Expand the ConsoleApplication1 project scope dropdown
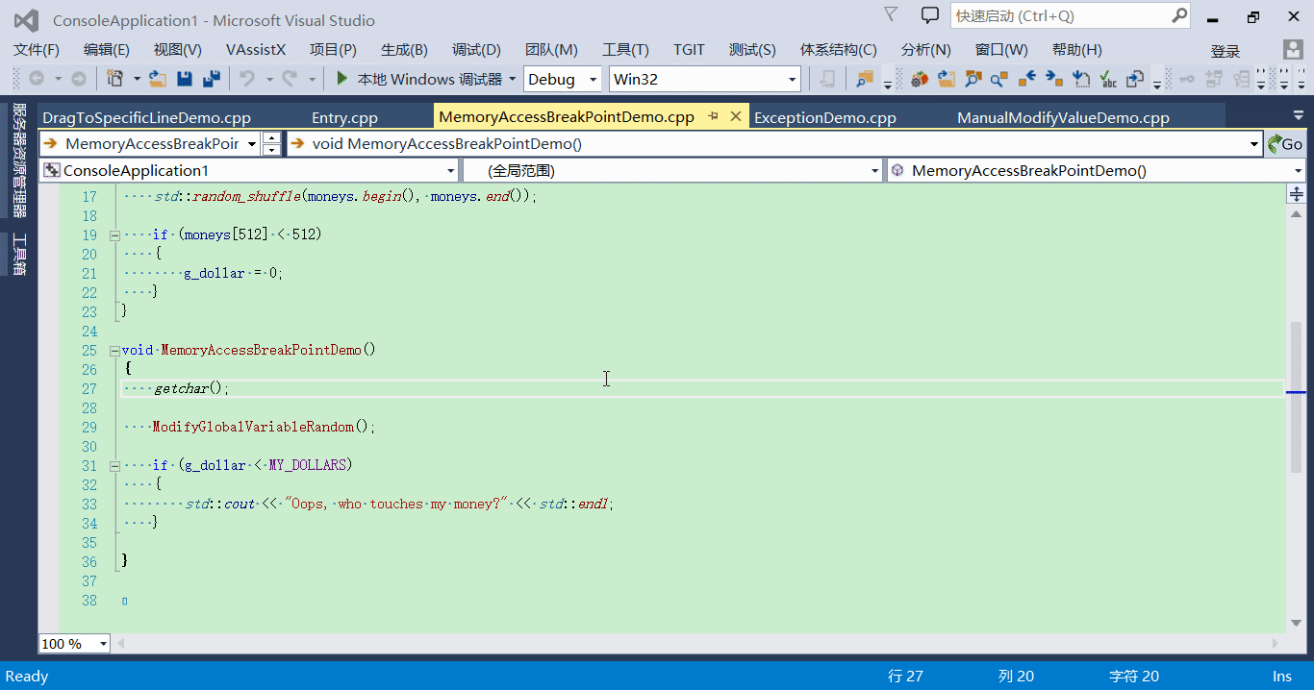Screen dimensions: 1314x690 (451, 171)
